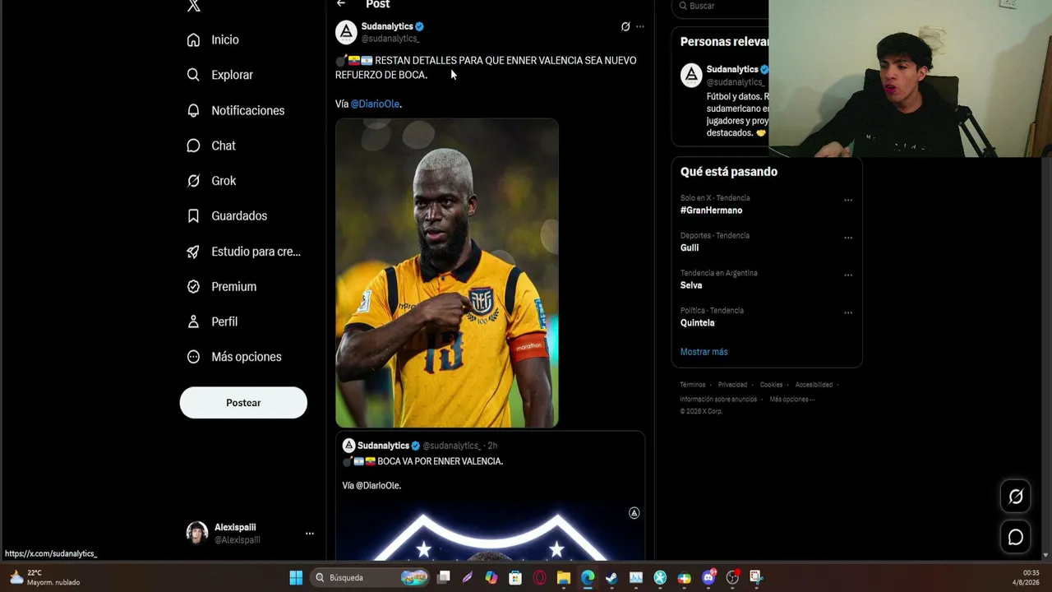The image size is (1052, 592).
Task: Expand Más opciones menu
Action: coord(234,357)
